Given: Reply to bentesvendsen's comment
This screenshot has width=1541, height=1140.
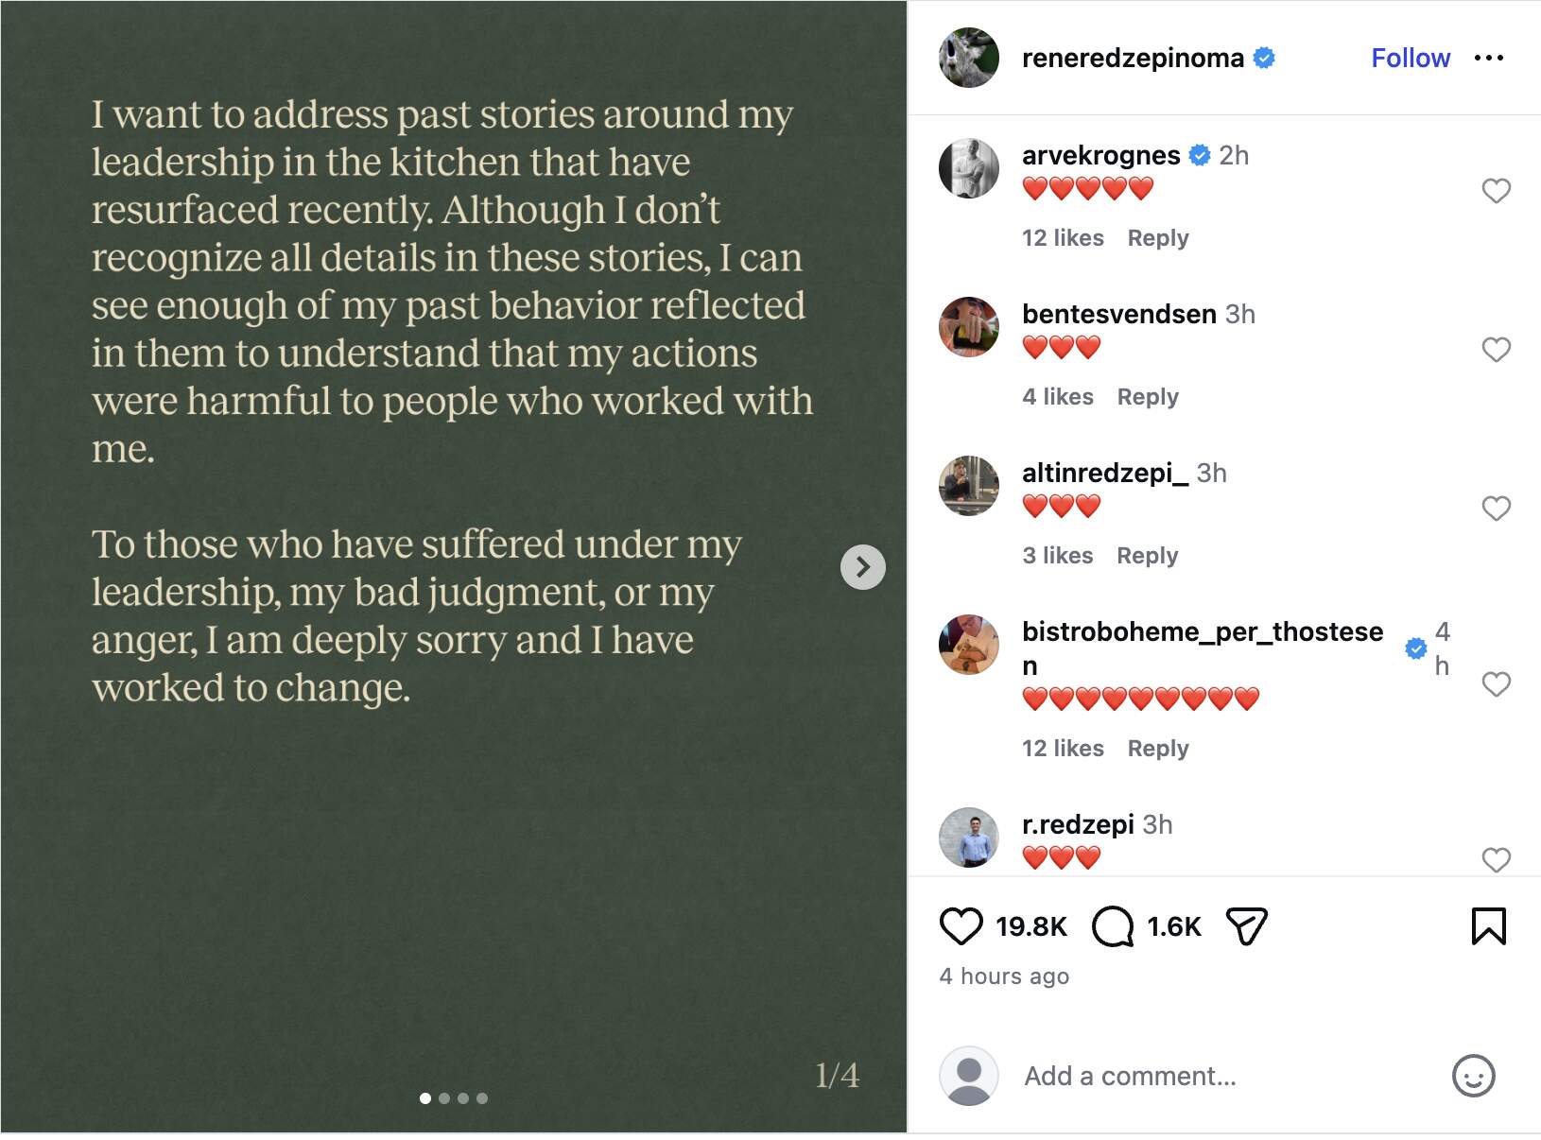Looking at the screenshot, I should [x=1148, y=397].
